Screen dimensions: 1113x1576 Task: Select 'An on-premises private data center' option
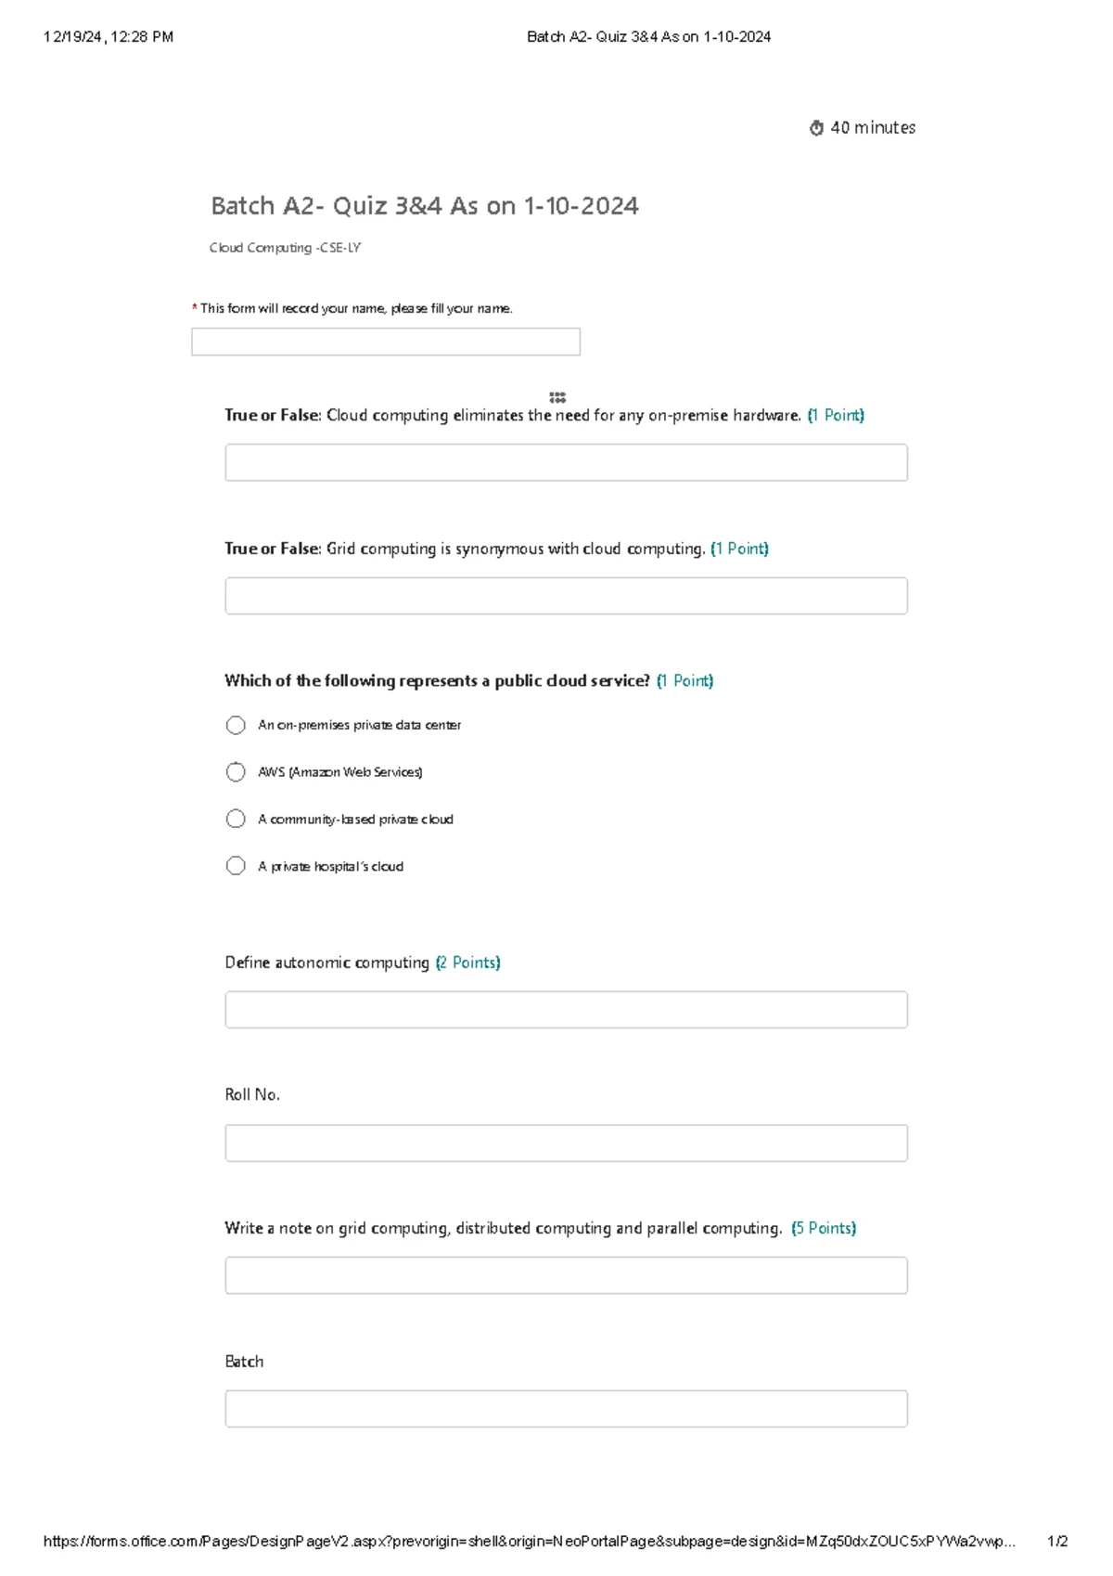236,725
